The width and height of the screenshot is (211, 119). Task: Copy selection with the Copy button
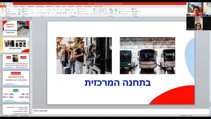pos(9,12)
